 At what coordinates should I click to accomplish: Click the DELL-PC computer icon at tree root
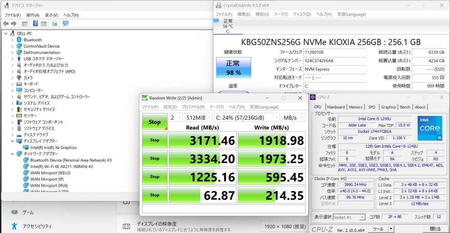pos(13,33)
